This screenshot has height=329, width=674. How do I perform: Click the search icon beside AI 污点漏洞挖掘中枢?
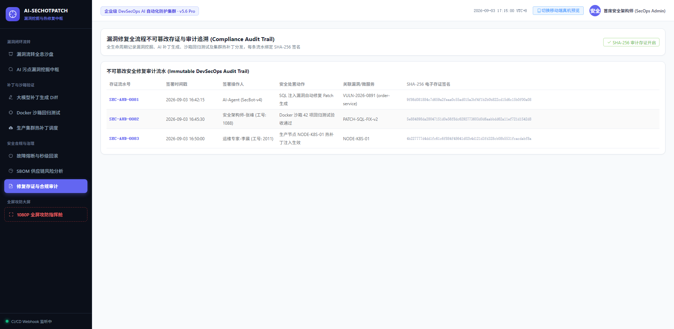[x=11, y=69]
